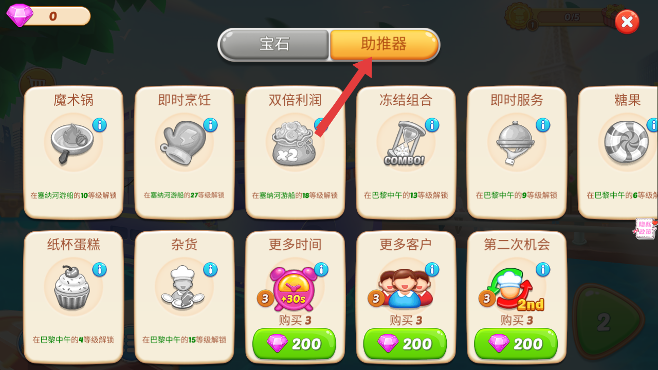Switch to the 宝石 tab
The image size is (658, 370).
coord(275,44)
